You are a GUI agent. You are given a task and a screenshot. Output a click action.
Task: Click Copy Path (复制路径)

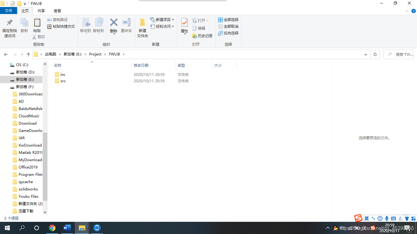pos(57,20)
